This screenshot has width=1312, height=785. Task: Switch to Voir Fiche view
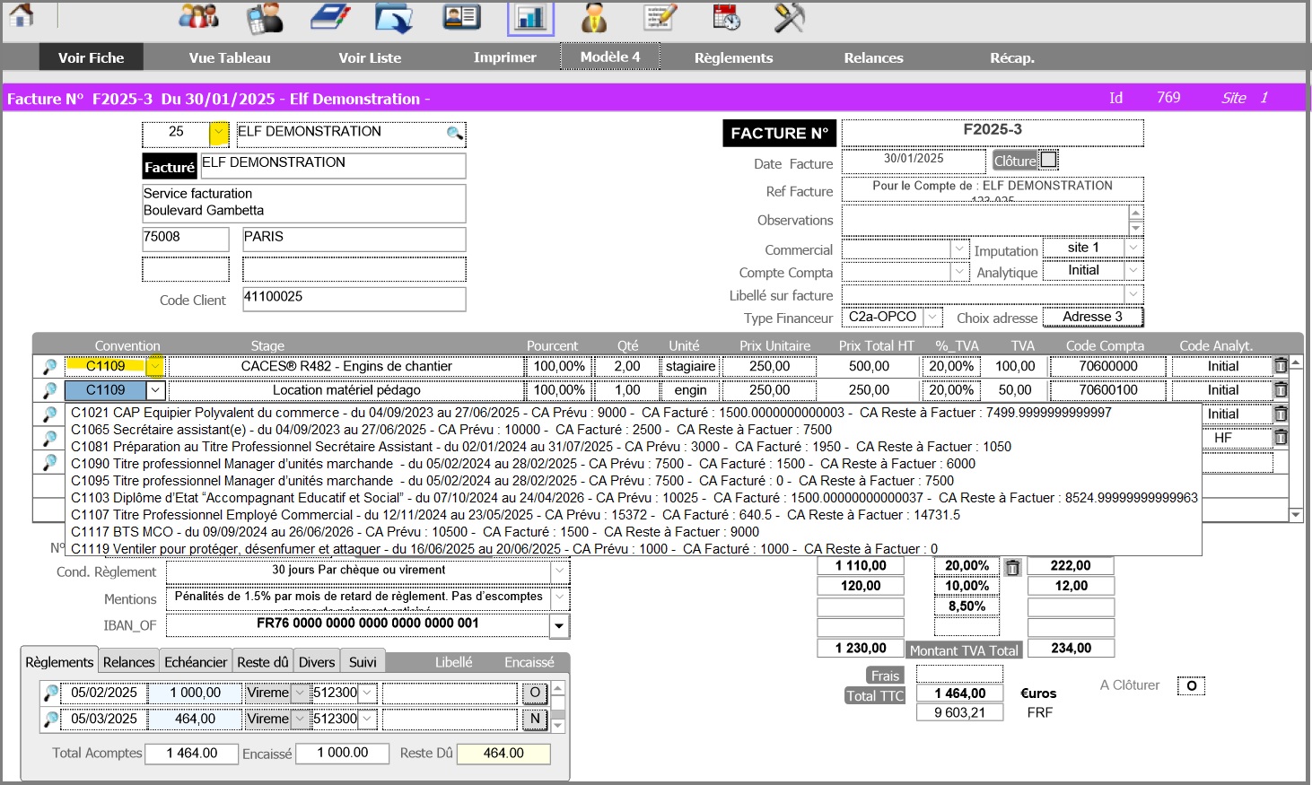click(x=92, y=57)
